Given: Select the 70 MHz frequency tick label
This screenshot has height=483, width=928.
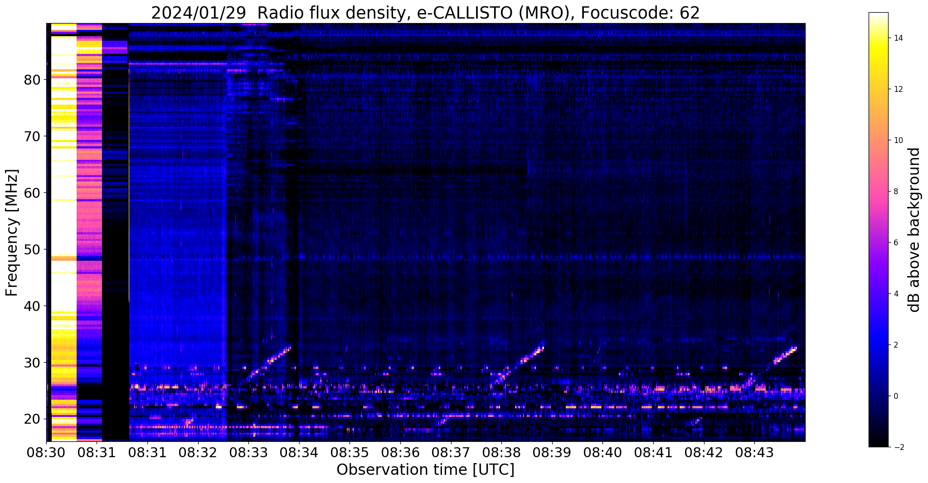Looking at the screenshot, I should 32,136.
